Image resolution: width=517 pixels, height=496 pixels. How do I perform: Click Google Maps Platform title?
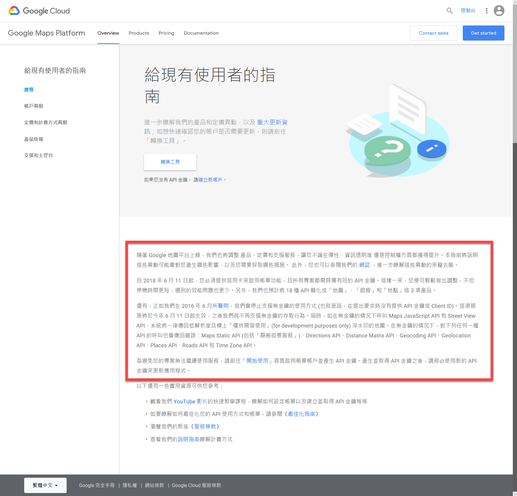click(47, 33)
